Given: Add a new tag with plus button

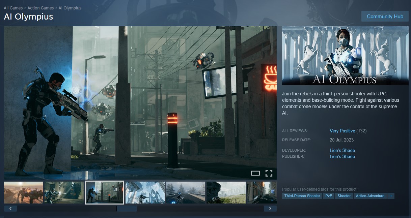Looking at the screenshot, I should [x=391, y=196].
